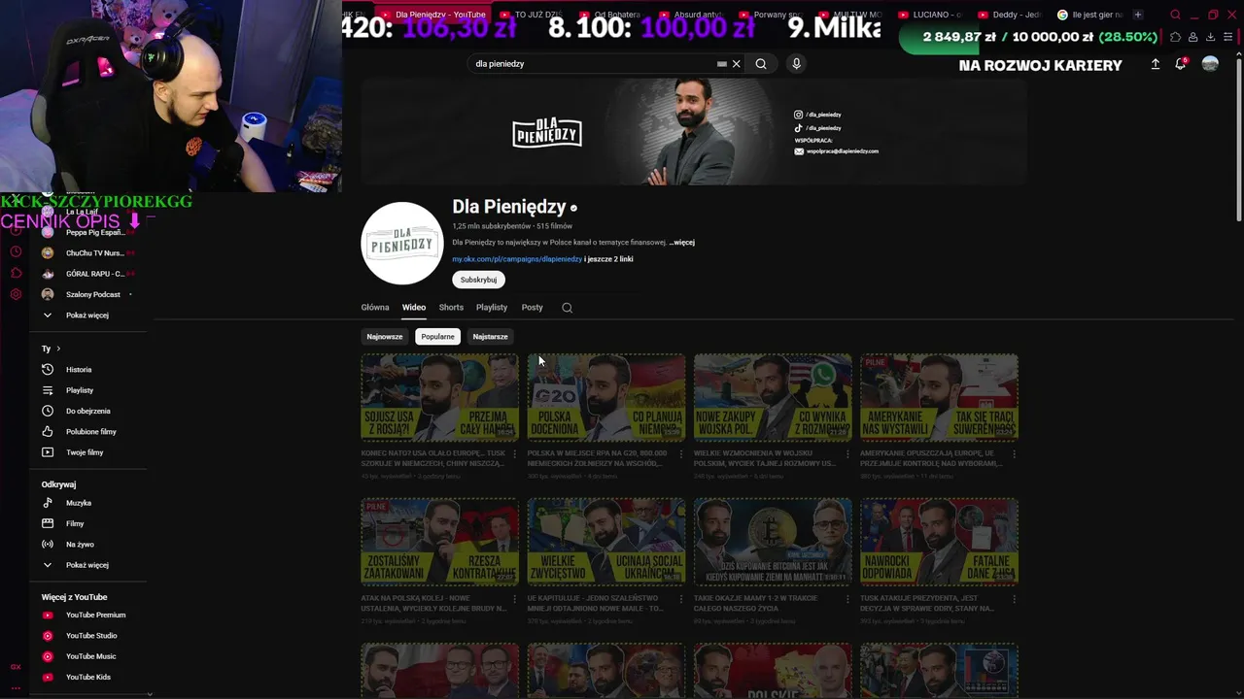The width and height of the screenshot is (1244, 699).
Task: Switch to the Wideo tab
Action: (414, 308)
